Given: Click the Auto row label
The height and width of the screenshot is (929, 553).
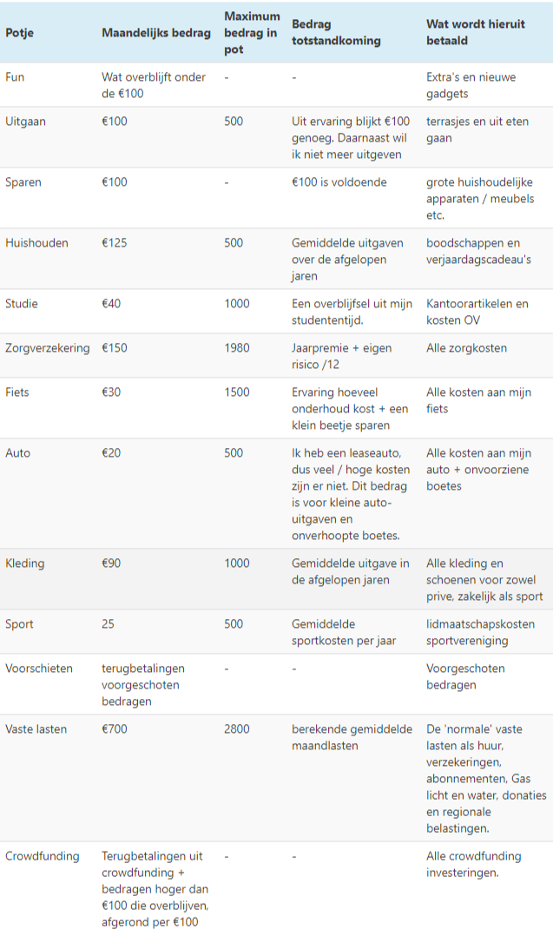Looking at the screenshot, I should click(x=18, y=453).
